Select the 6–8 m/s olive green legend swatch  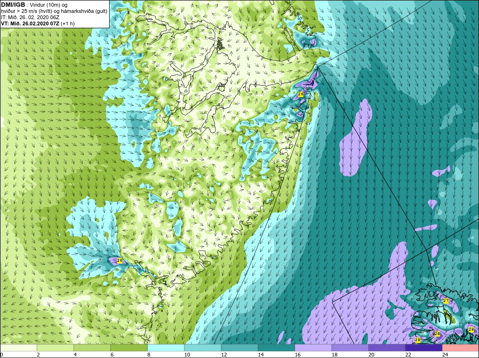tap(129, 347)
